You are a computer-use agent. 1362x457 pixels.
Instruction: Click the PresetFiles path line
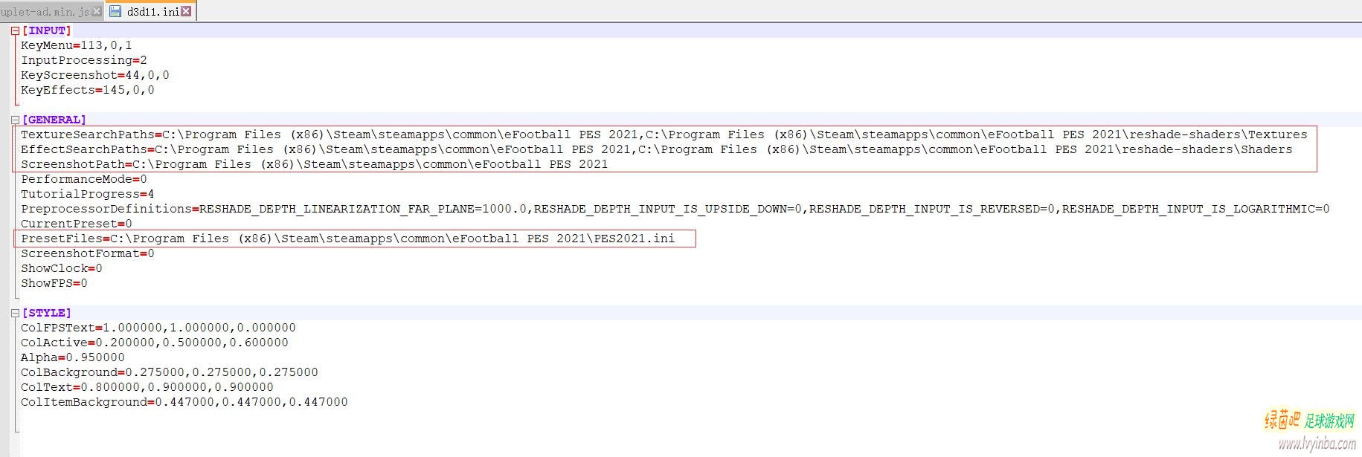coord(348,239)
